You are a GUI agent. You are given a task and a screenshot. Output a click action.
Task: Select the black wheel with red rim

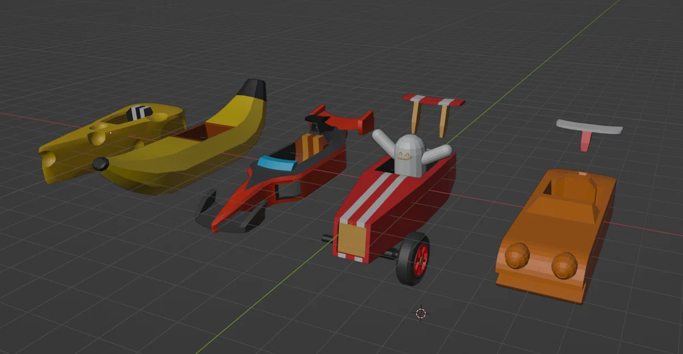click(x=413, y=258)
